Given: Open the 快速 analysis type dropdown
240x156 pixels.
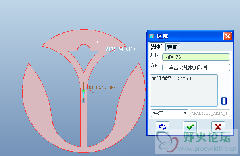Looking at the screenshot, I should coord(169,113).
